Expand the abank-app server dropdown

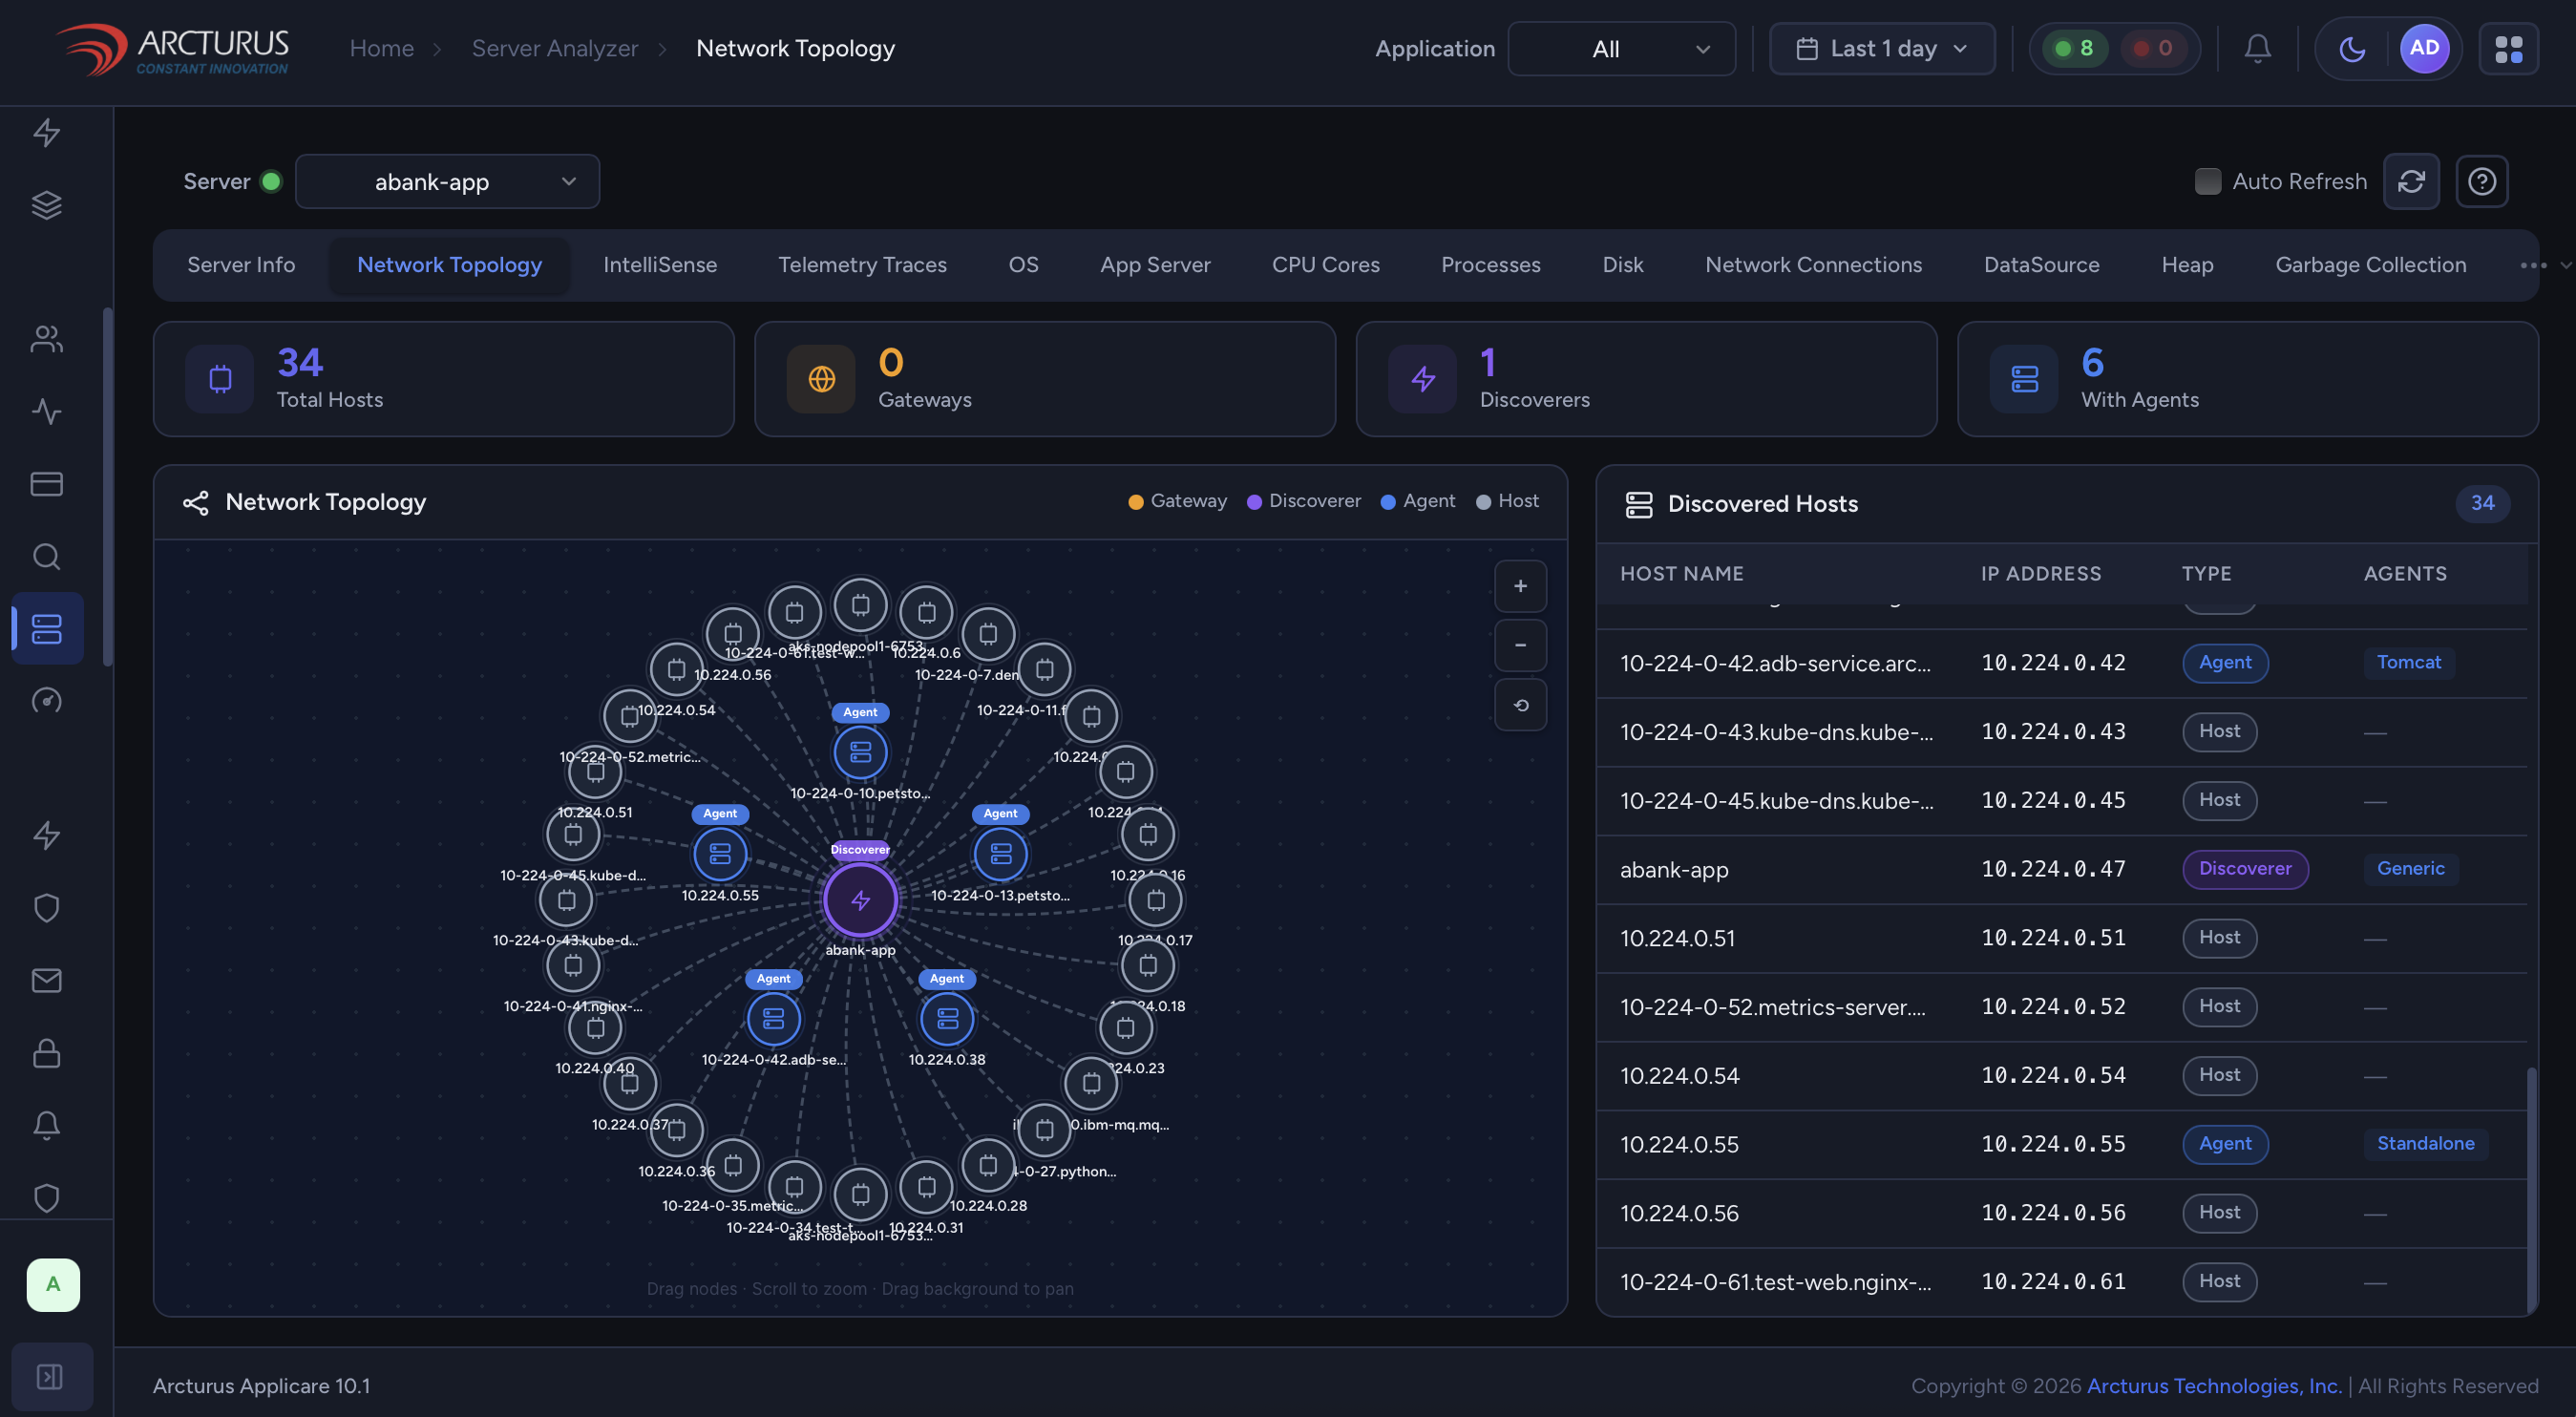(x=447, y=181)
